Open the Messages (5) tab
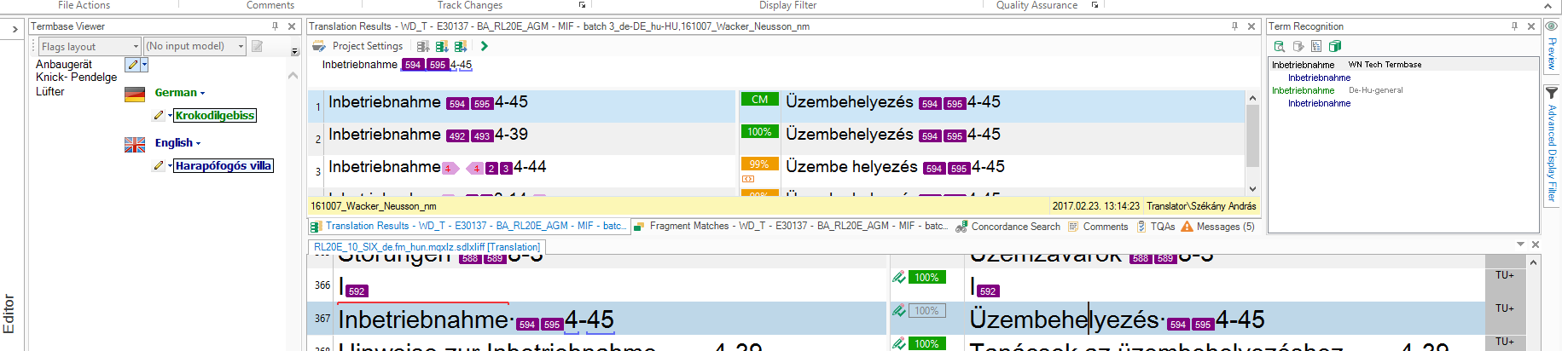 (1217, 227)
